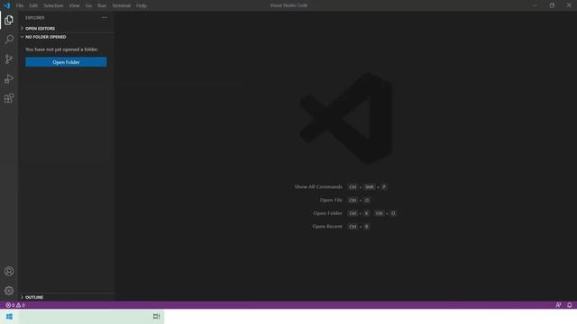Image resolution: width=577 pixels, height=324 pixels.
Task: Open Explorer views and more actions ellipsis
Action: [x=105, y=18]
